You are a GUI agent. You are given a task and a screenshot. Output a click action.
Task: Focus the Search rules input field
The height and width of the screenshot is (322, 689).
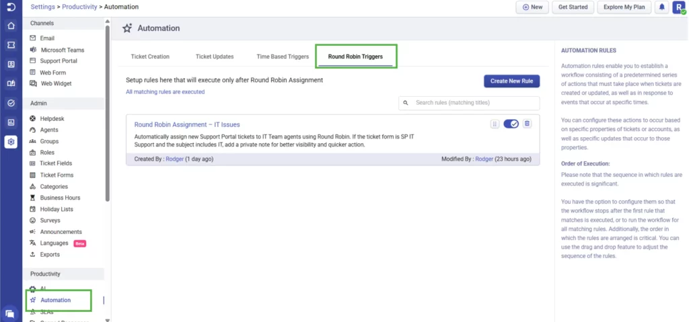(x=469, y=103)
